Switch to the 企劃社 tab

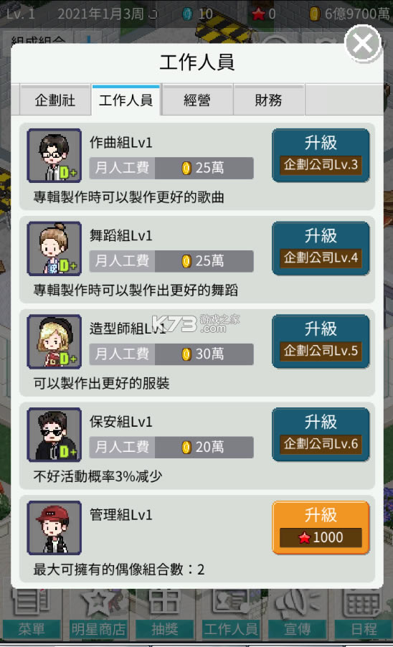(55, 100)
